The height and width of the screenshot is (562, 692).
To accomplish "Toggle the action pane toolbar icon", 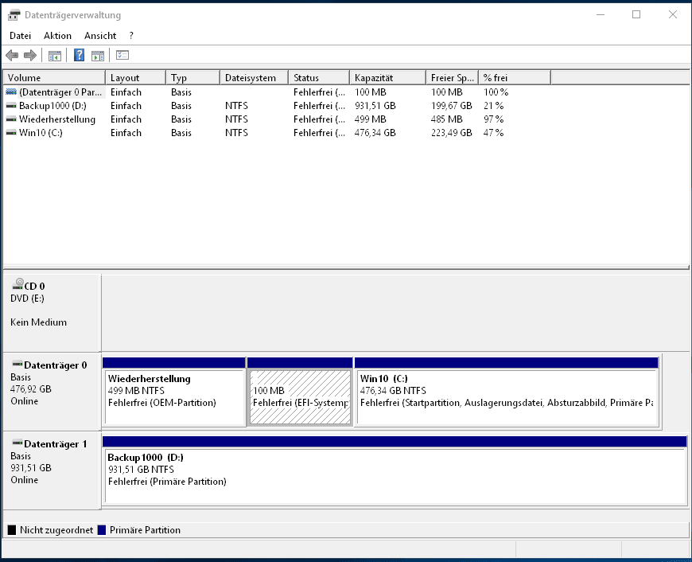I will tap(98, 56).
